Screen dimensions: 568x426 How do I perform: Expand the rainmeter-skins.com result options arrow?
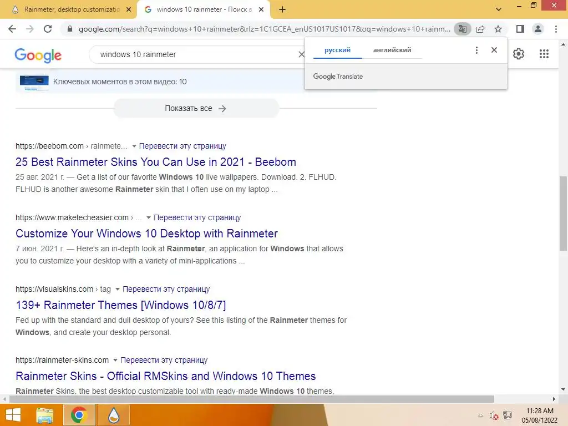click(115, 360)
